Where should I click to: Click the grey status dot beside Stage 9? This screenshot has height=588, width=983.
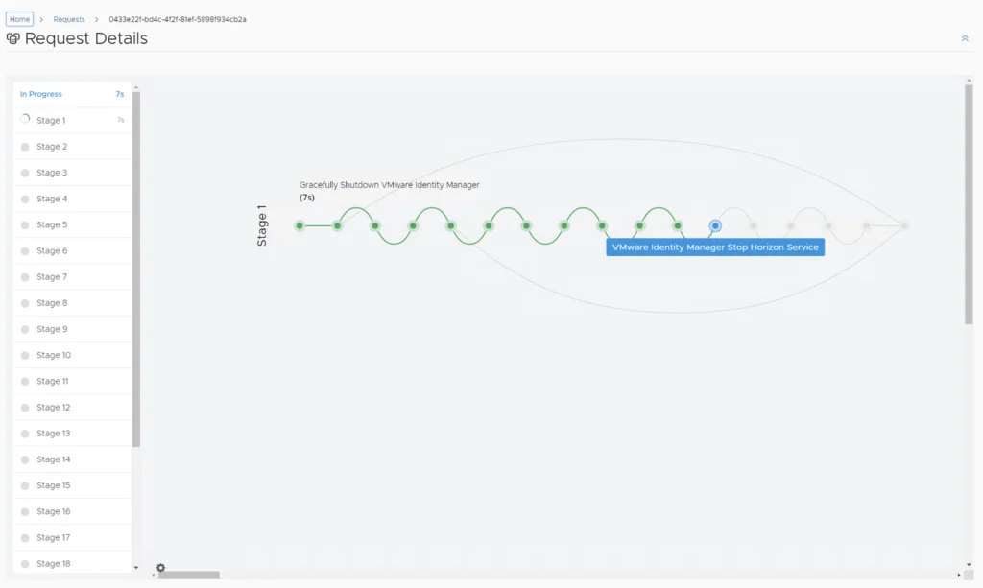(x=25, y=329)
